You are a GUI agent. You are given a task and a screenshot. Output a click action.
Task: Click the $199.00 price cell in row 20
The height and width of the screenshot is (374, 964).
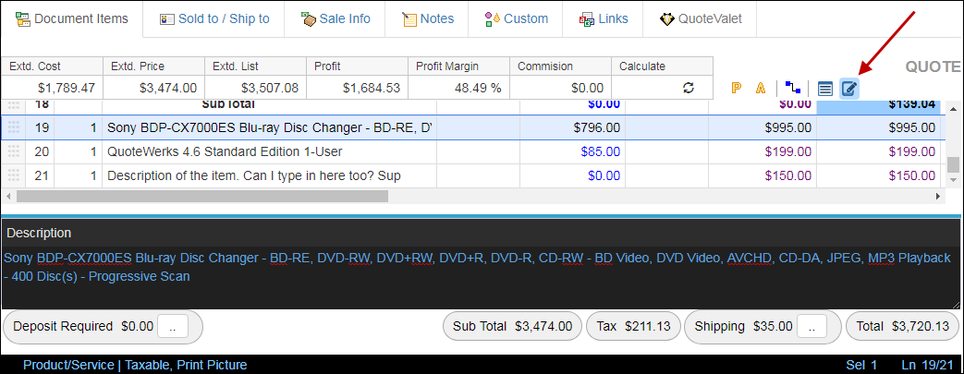pos(763,151)
